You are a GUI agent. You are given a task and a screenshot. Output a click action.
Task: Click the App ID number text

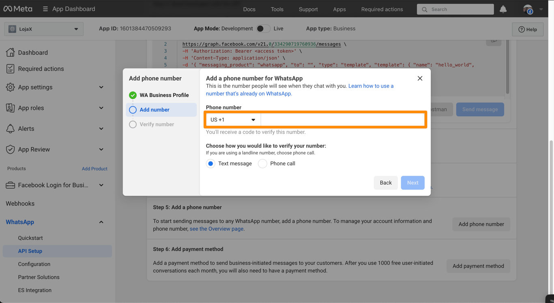(146, 29)
